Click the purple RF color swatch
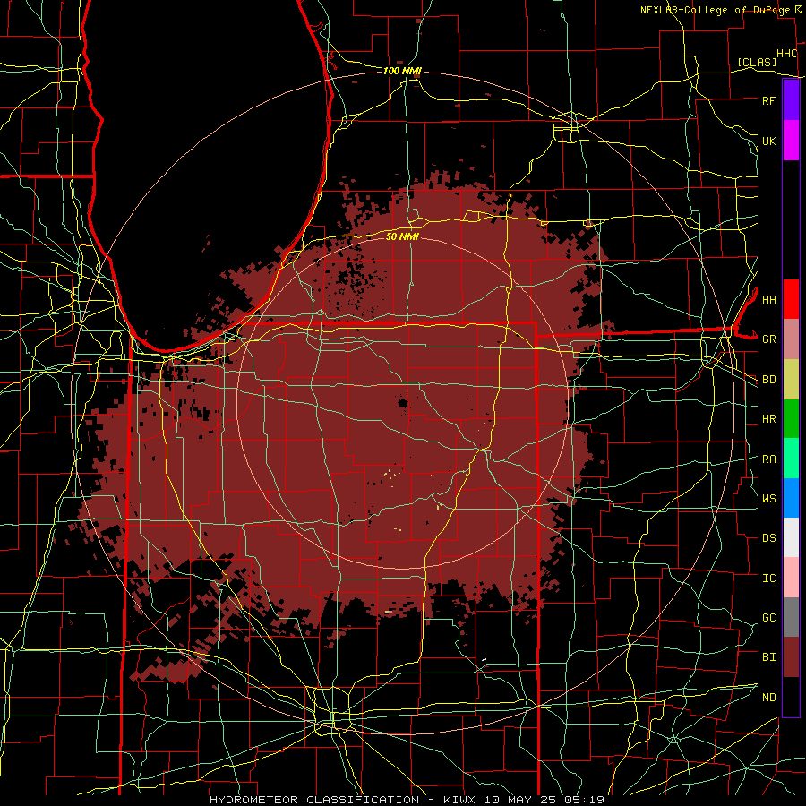 791,100
